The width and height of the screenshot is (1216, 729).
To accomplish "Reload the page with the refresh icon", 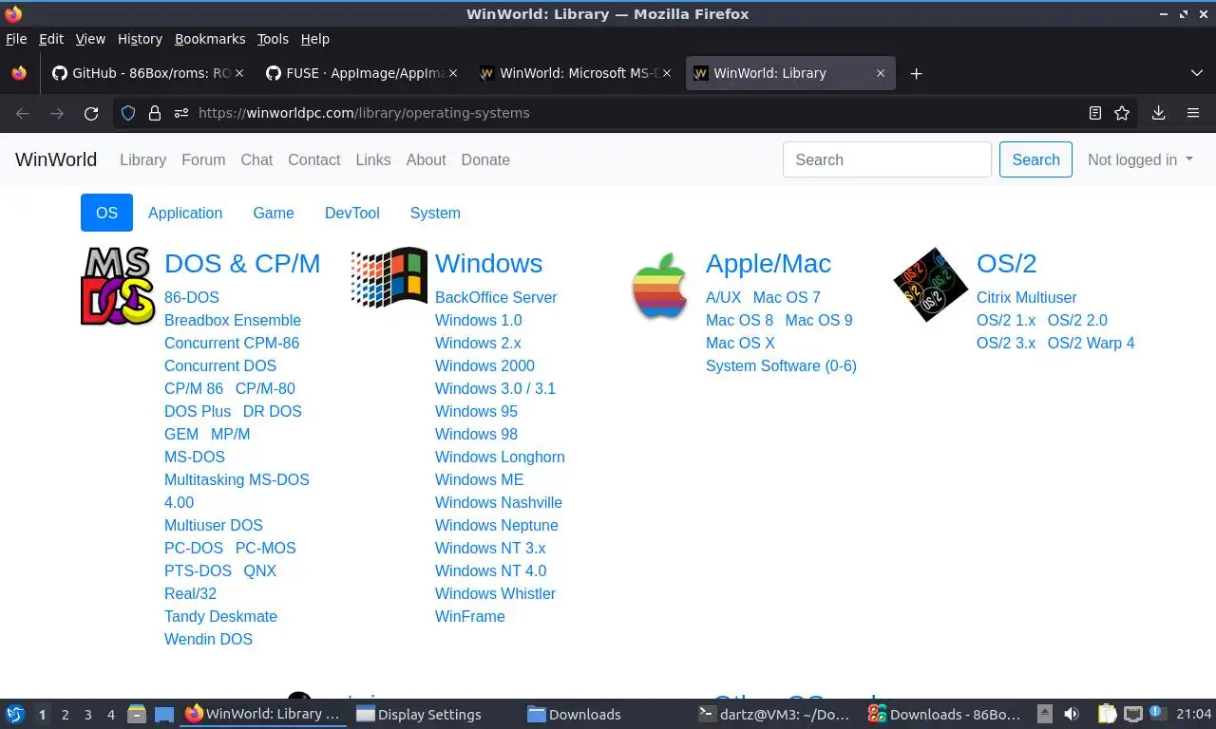I will point(91,113).
